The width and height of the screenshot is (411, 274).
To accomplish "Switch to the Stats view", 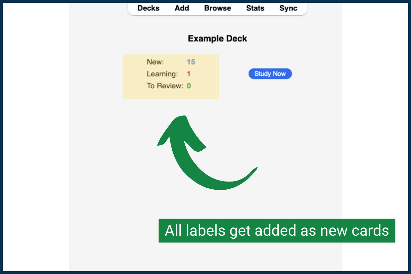I will (255, 8).
